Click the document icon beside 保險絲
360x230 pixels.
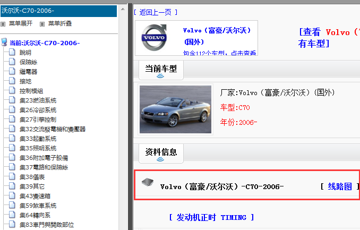tap(12, 62)
